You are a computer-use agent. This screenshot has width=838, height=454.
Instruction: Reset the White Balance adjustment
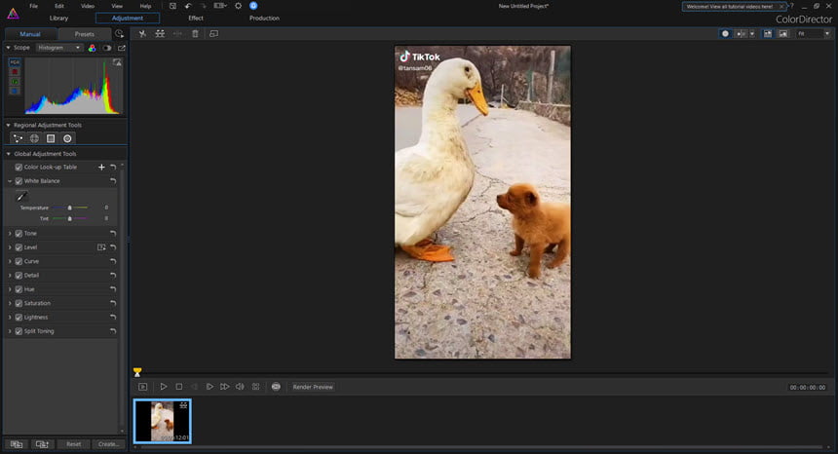coord(113,181)
